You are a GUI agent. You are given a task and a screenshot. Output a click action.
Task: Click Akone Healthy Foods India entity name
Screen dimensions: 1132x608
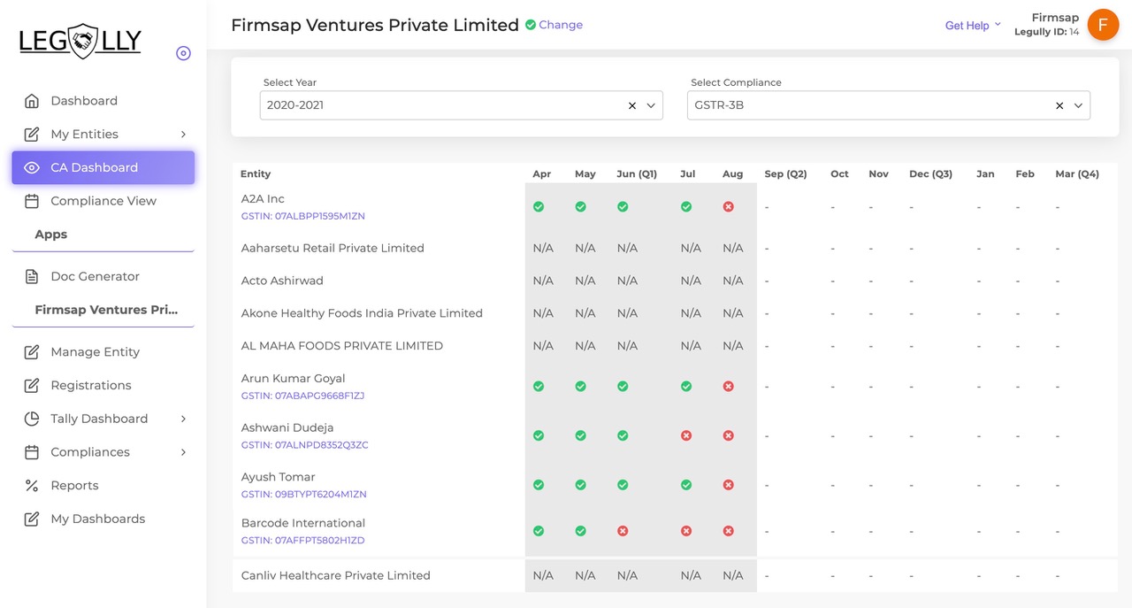(x=362, y=314)
